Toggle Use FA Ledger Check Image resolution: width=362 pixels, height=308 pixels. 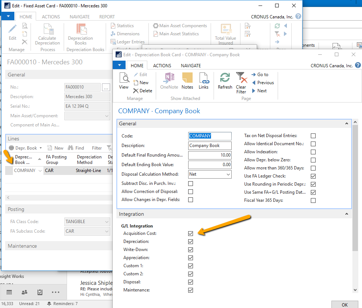click(x=313, y=176)
